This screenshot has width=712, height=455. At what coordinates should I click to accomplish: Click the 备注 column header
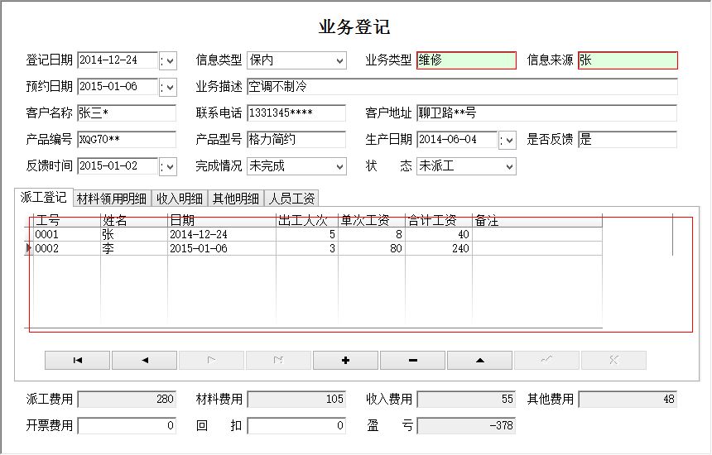537,221
